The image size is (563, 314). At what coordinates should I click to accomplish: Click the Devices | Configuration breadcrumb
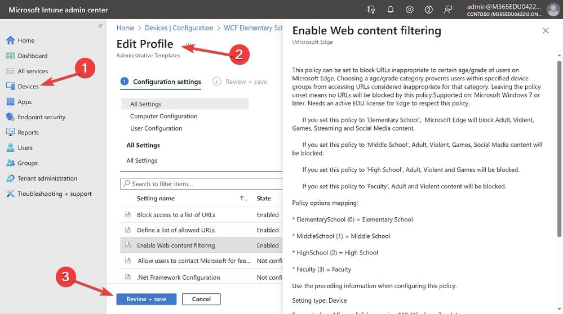[179, 28]
